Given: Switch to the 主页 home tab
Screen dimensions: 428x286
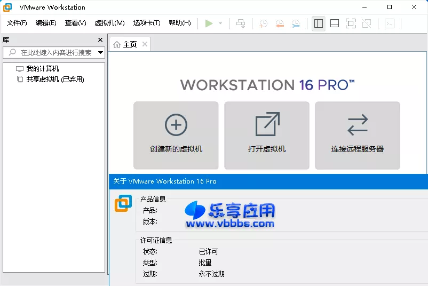Looking at the screenshot, I should (x=130, y=44).
